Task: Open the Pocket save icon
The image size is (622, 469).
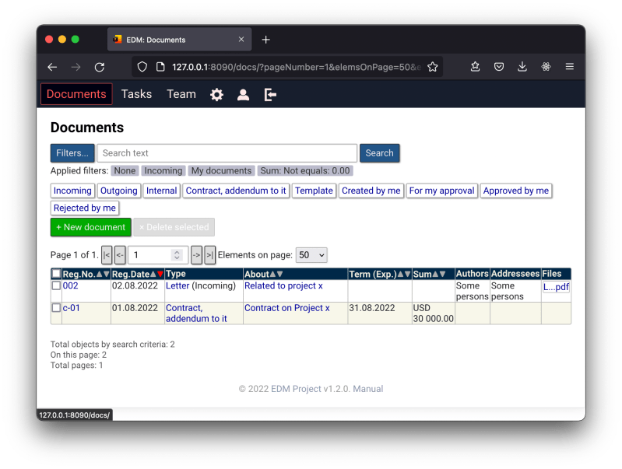Action: (x=499, y=67)
